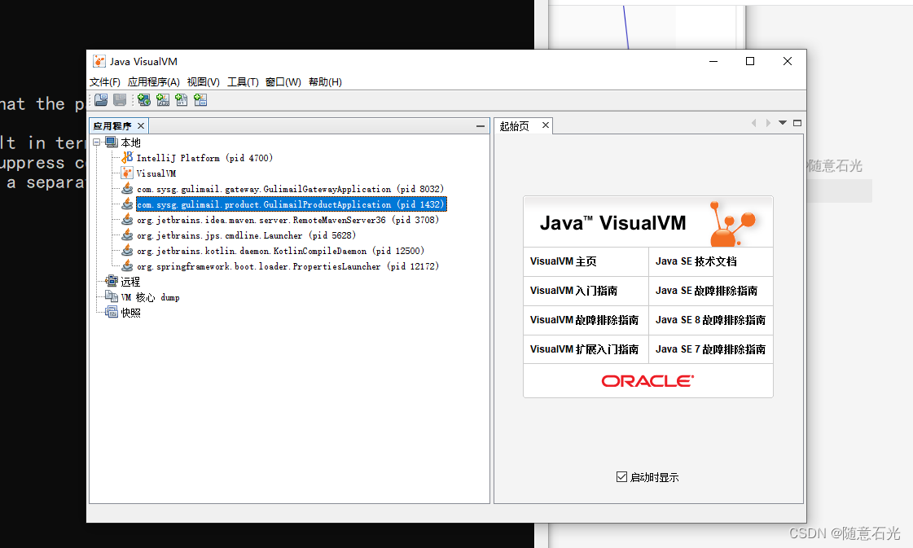The width and height of the screenshot is (913, 548).
Task: Select the VisualVM tree row
Action: point(156,173)
